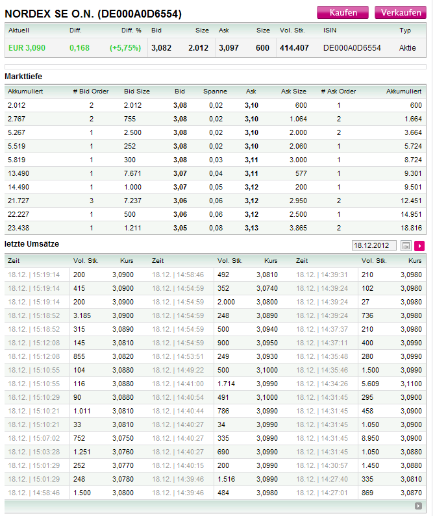Click Ask Size value 2.060
The width and height of the screenshot is (435, 516).
(x=298, y=146)
